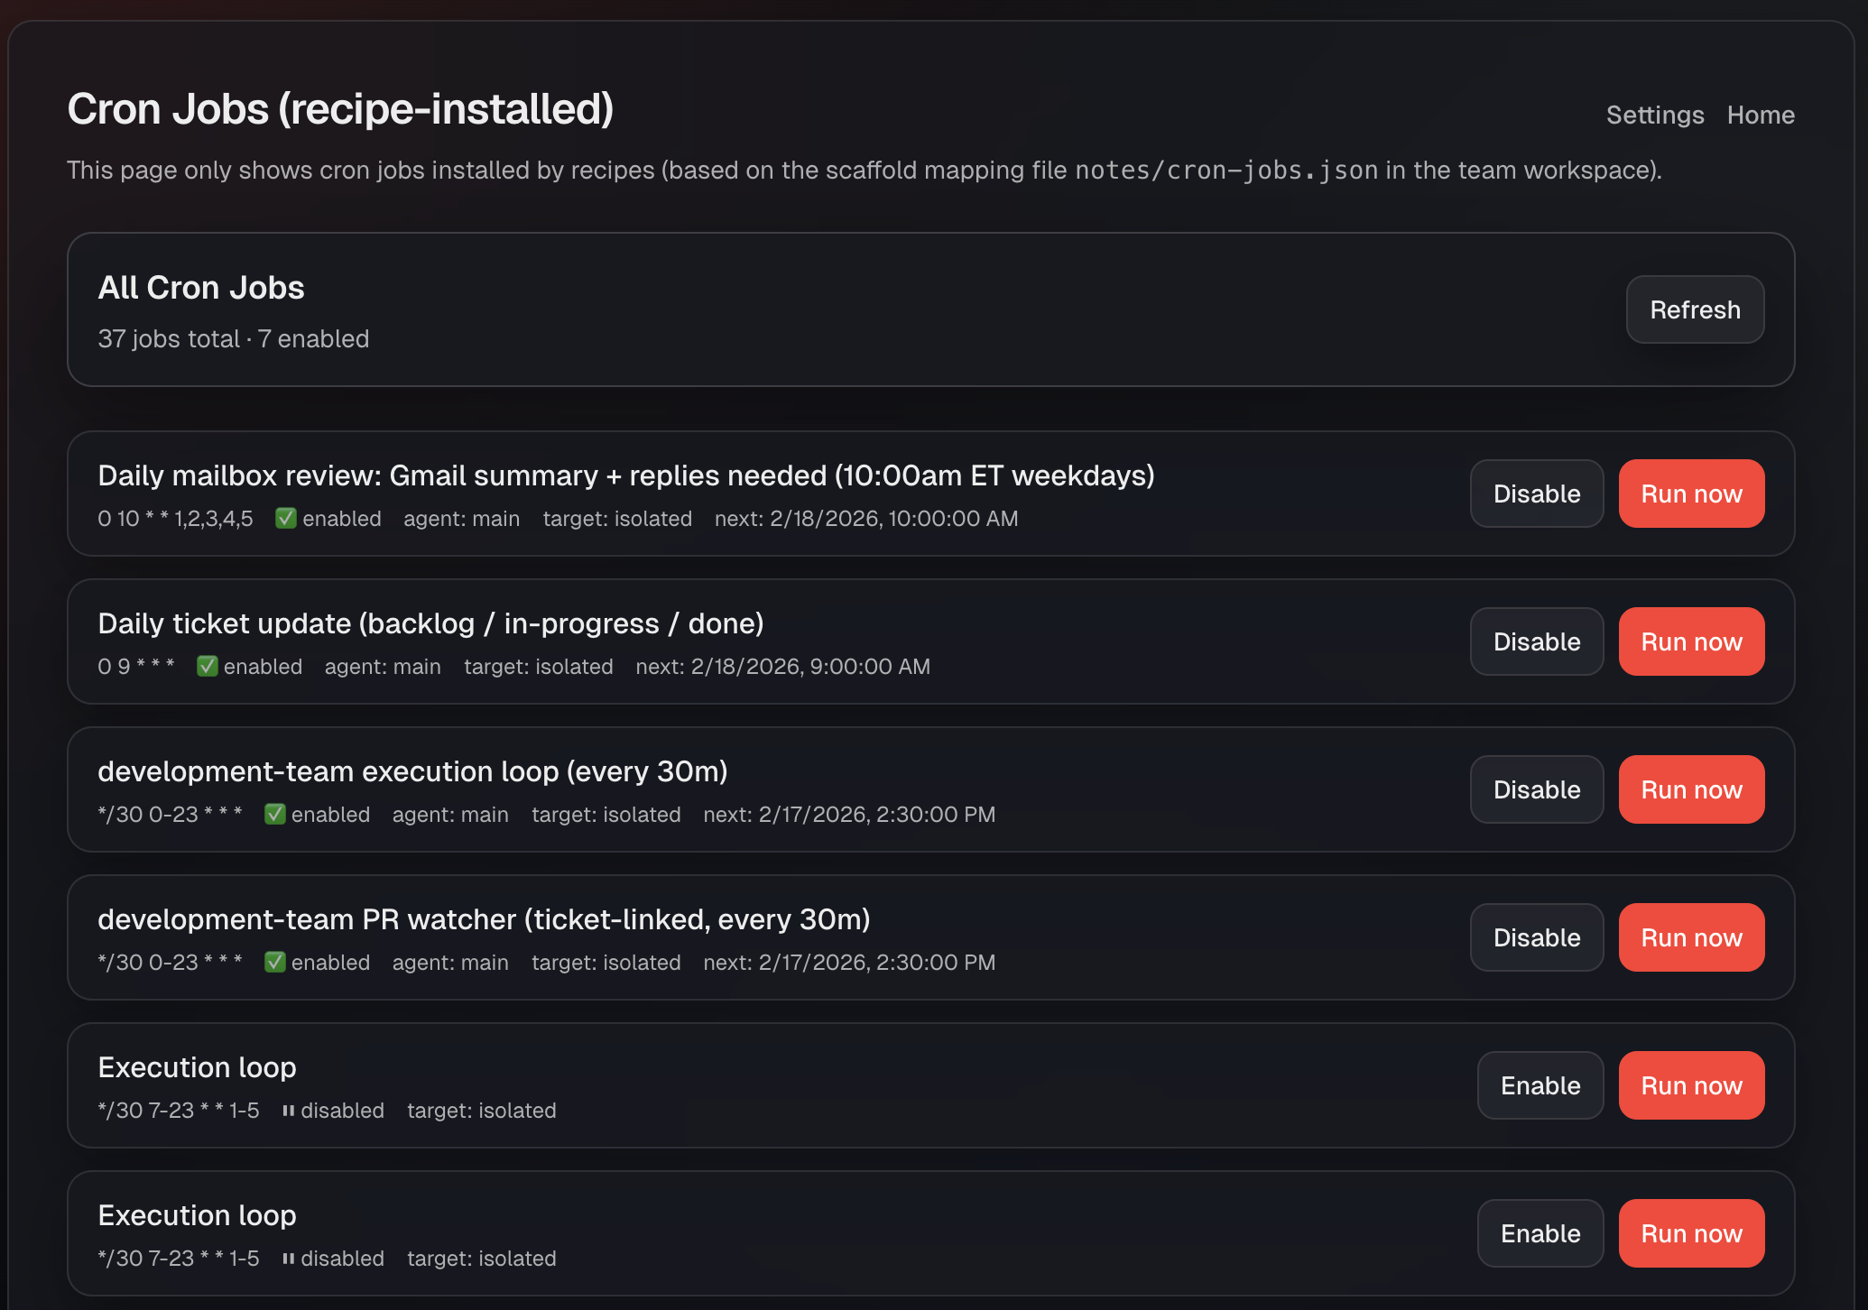Run the Daily mailbox review job now

click(1691, 494)
